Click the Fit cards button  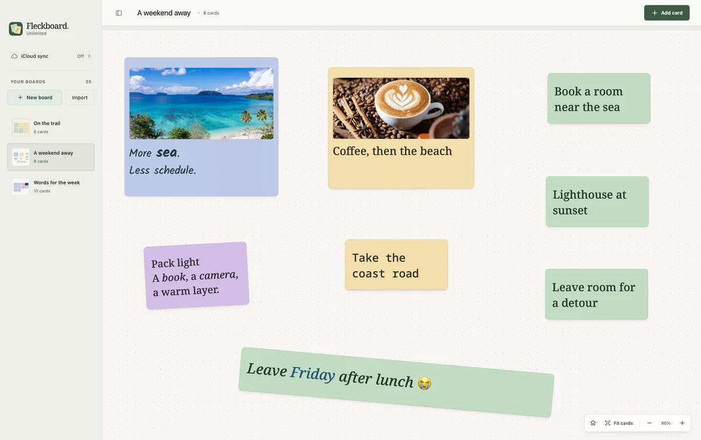pyautogui.click(x=619, y=423)
